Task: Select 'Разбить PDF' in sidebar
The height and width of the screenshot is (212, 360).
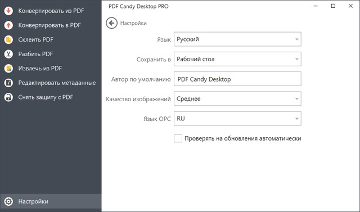Action: (35, 54)
